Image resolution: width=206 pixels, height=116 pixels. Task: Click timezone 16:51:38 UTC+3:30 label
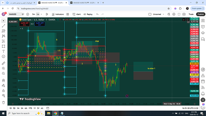tap(190, 108)
